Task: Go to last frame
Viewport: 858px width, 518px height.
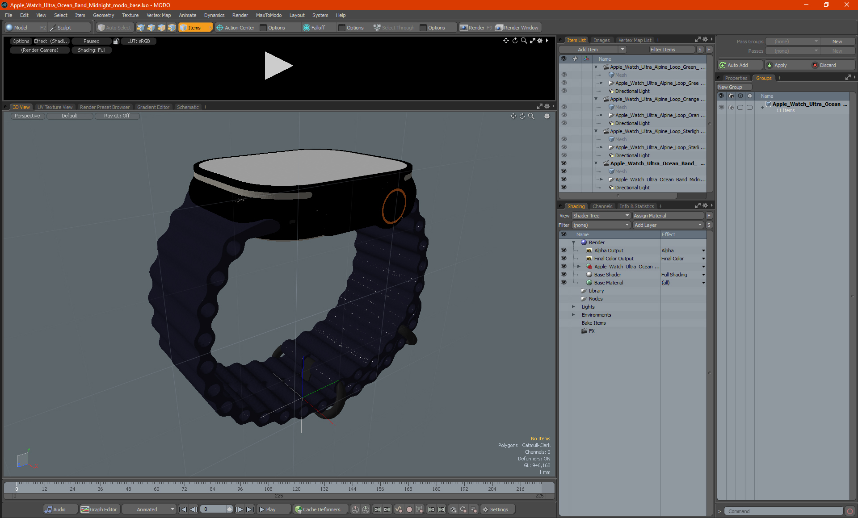Action: point(250,510)
